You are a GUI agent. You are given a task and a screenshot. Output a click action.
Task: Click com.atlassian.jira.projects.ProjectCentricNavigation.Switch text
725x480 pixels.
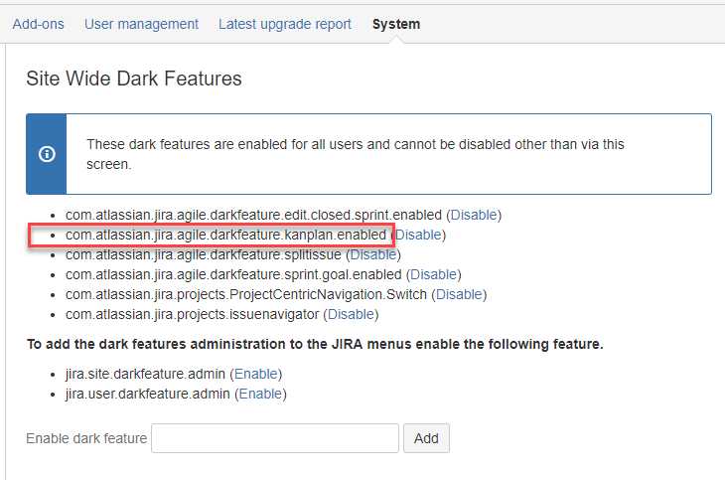[x=246, y=294]
